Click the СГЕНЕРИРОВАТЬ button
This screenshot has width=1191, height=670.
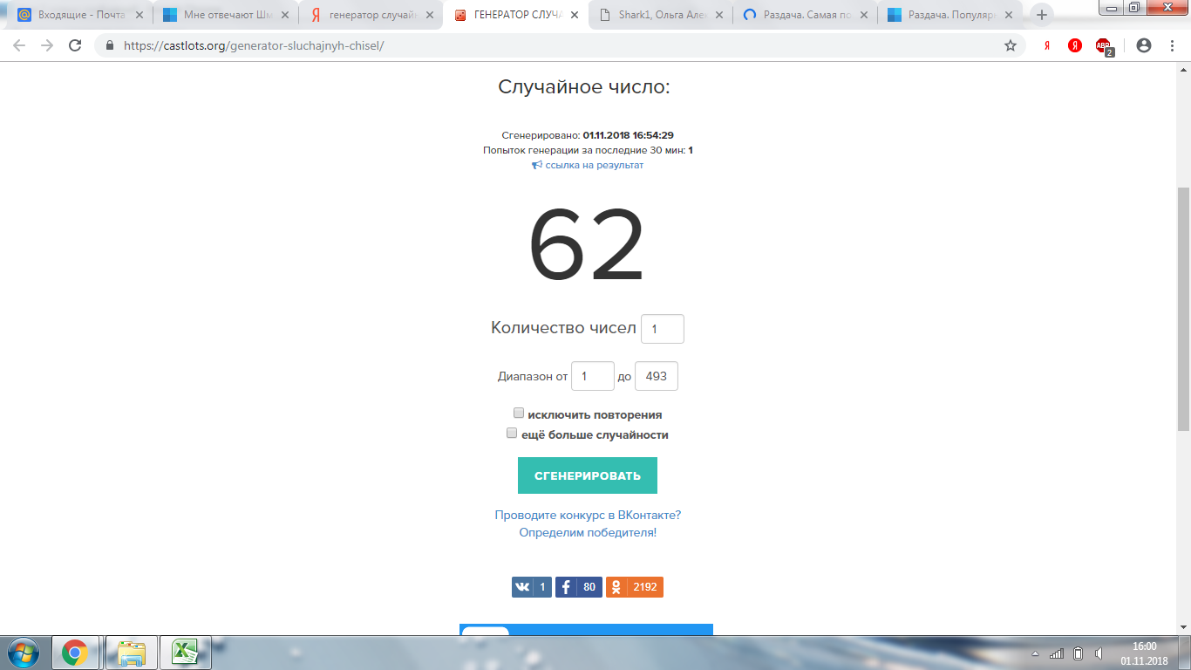588,475
